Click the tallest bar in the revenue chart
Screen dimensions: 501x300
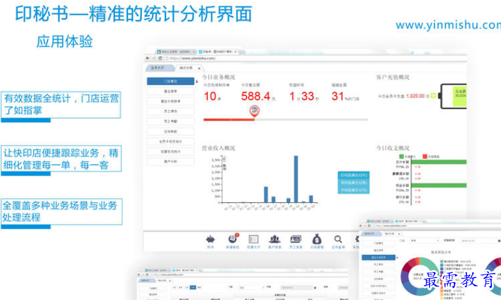click(x=296, y=179)
